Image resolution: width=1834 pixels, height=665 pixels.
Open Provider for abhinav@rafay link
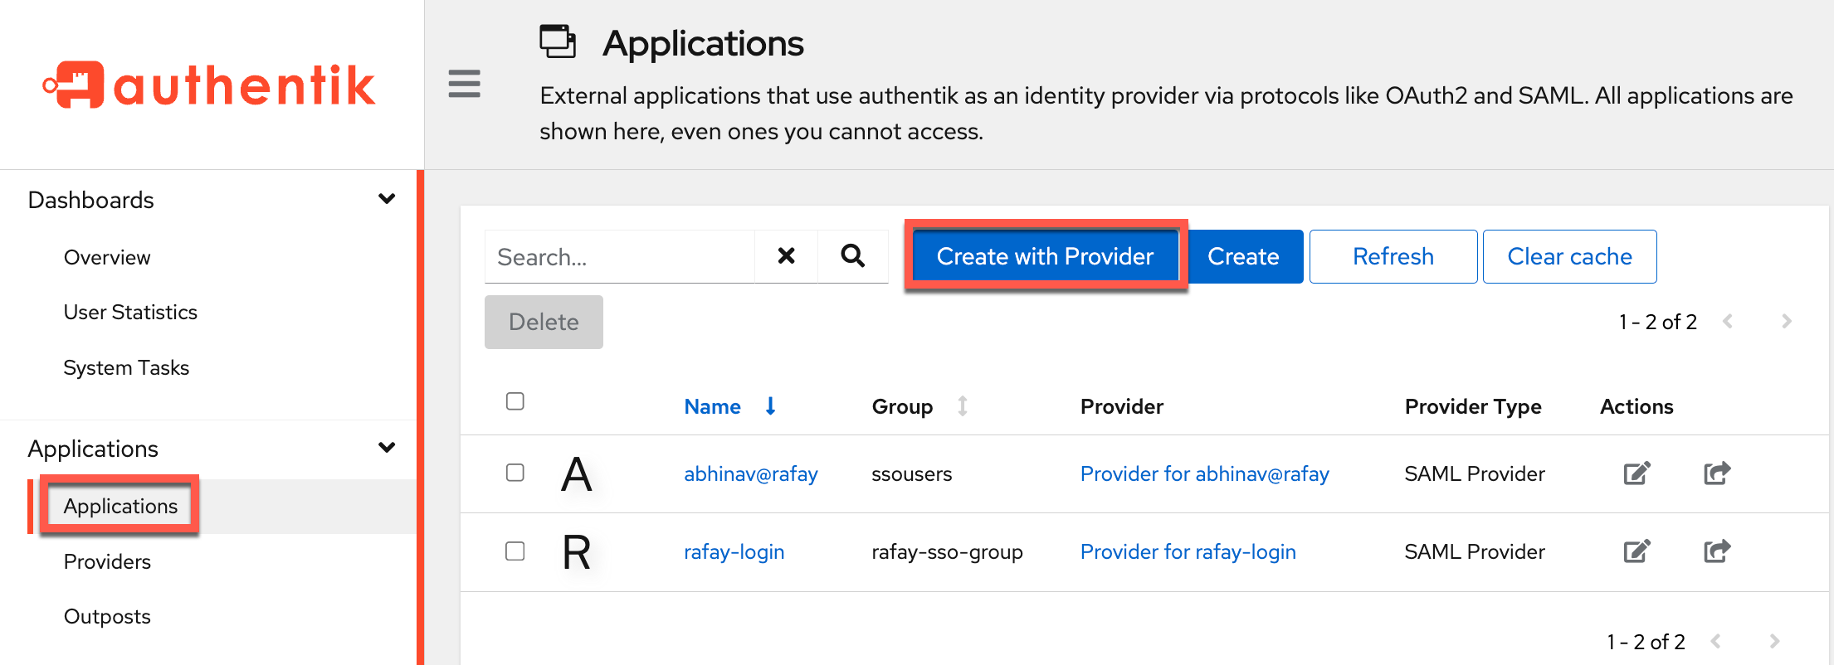pyautogui.click(x=1204, y=473)
